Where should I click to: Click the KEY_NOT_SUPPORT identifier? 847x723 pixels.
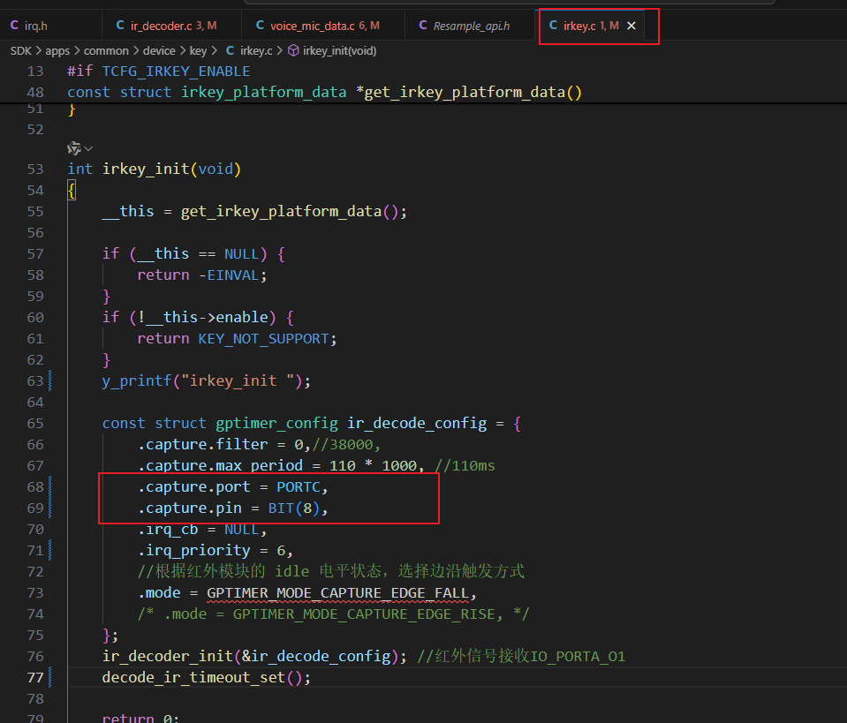[264, 339]
